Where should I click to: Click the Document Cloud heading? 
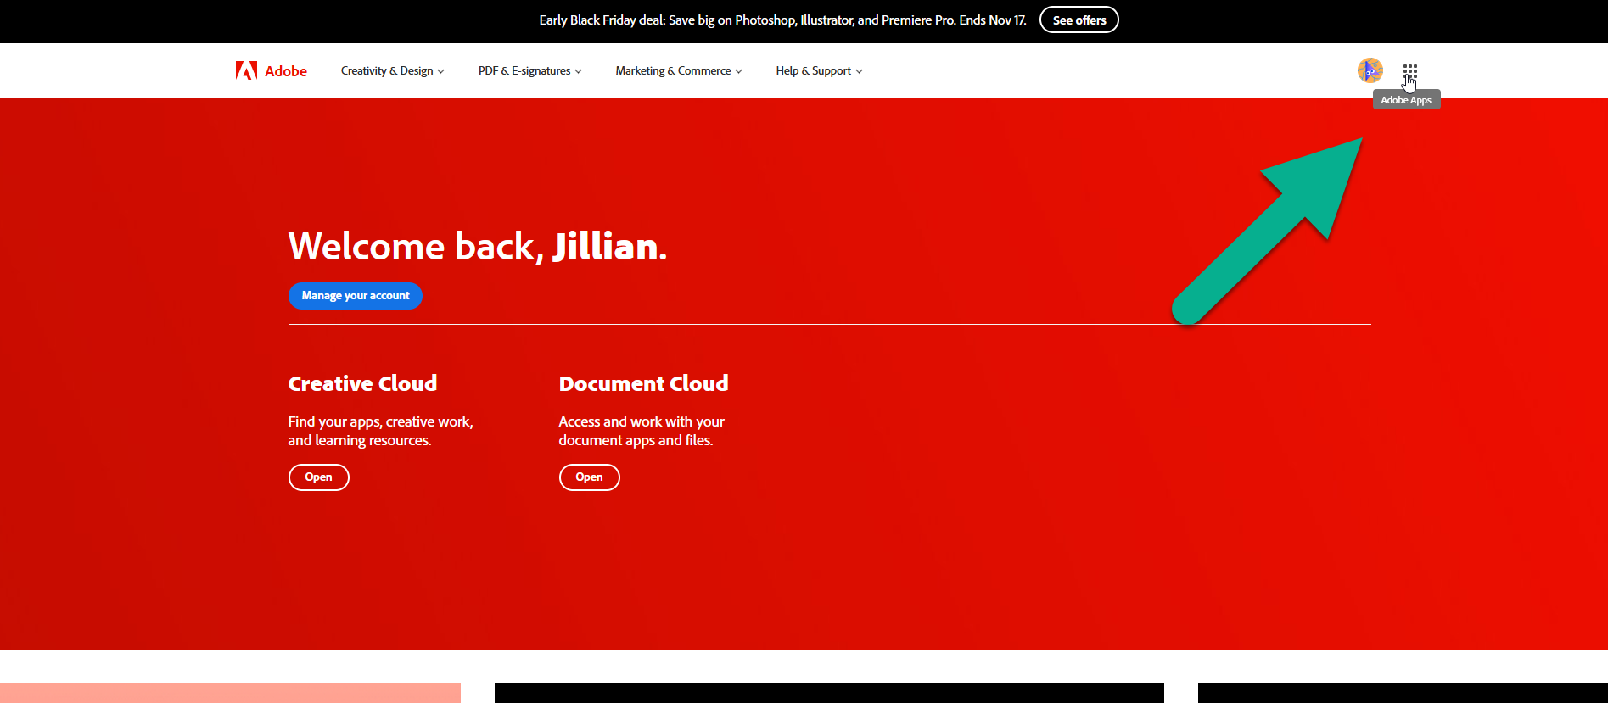coord(644,383)
